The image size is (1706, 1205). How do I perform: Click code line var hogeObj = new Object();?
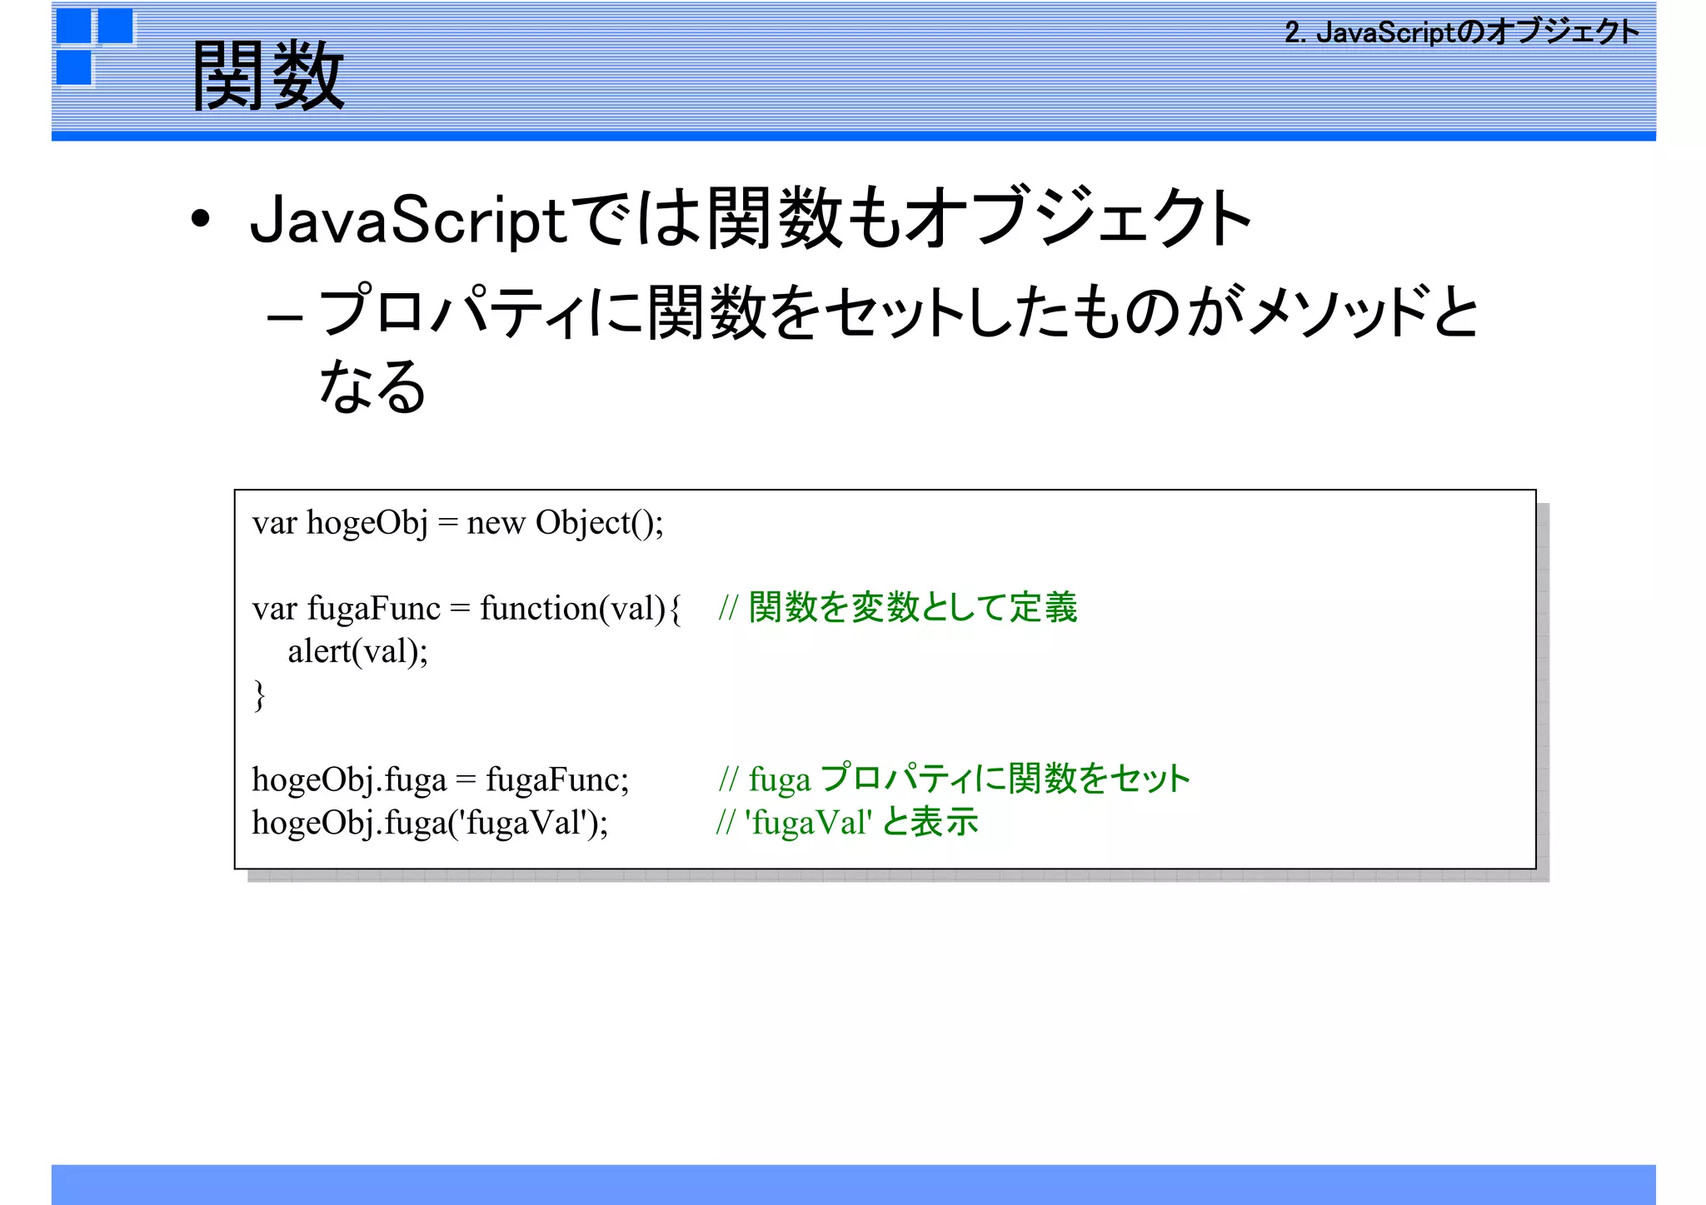458,524
